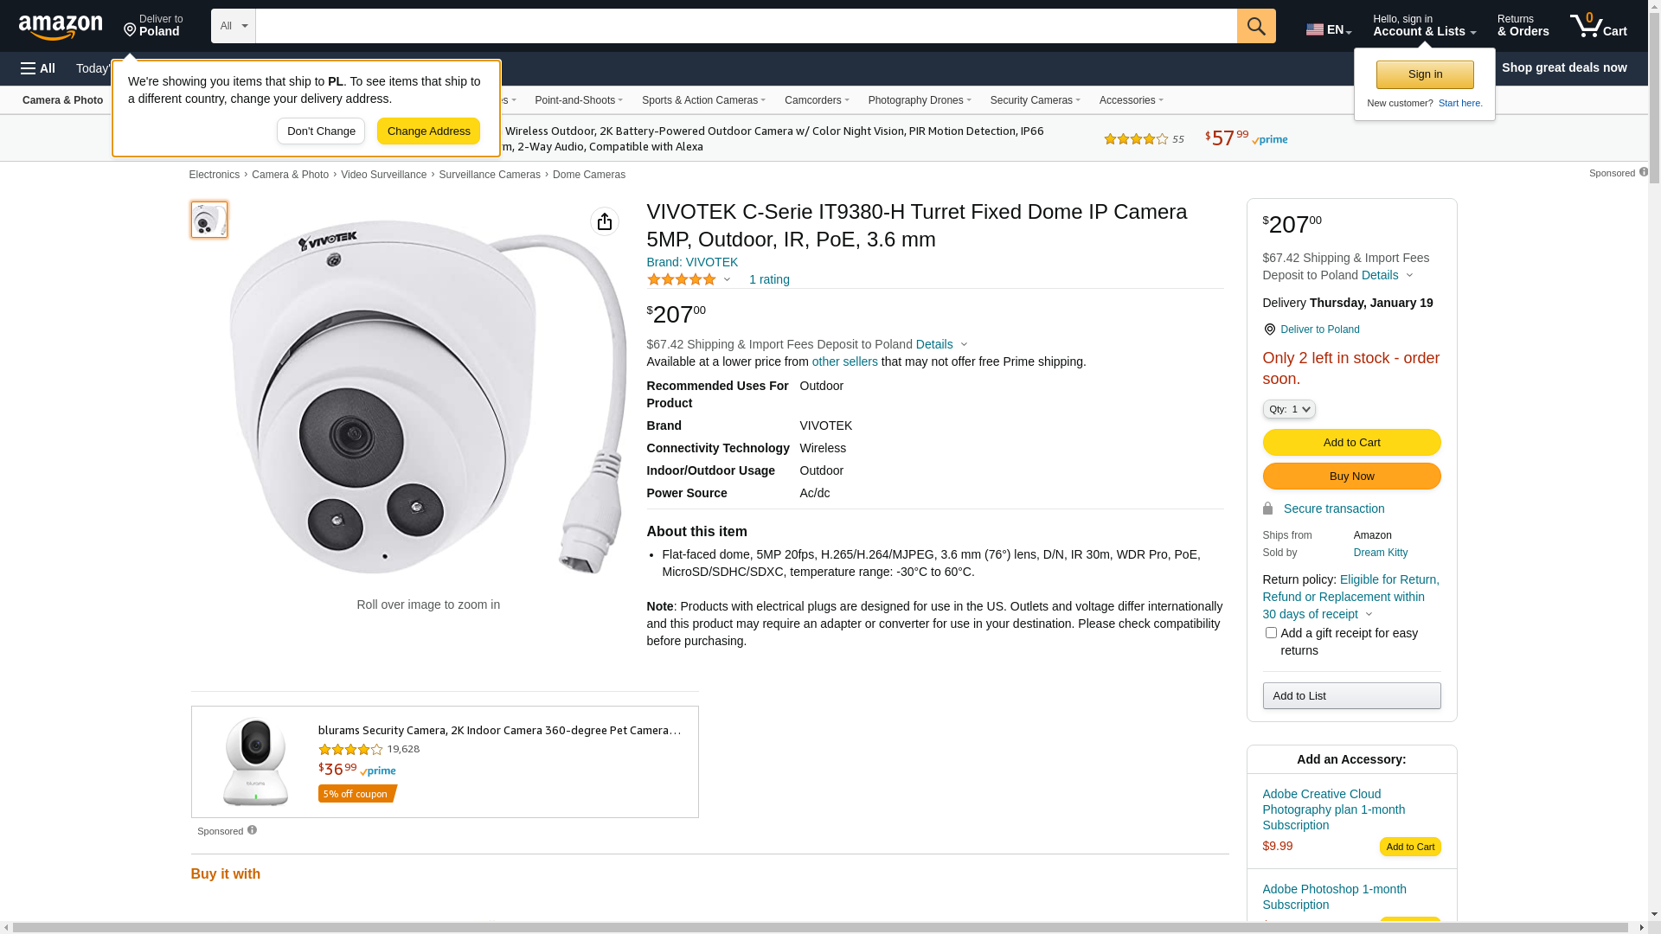The image size is (1661, 934).
Task: Click the Add to Cart button
Action: pos(1351,443)
